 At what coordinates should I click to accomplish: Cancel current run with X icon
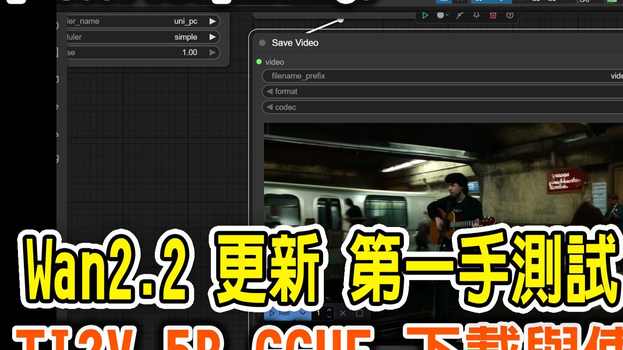(343, 313)
